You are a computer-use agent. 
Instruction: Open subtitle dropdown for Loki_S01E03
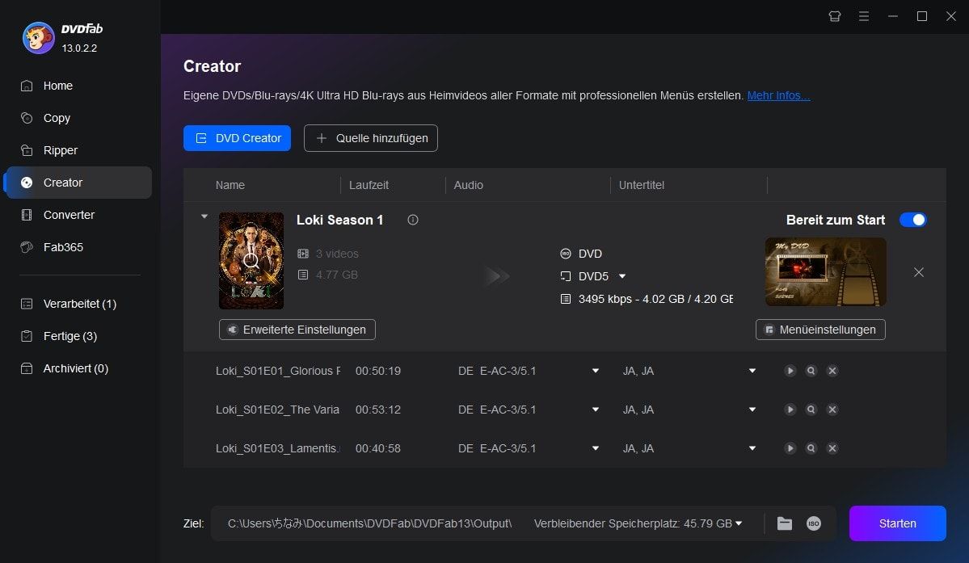click(x=752, y=449)
